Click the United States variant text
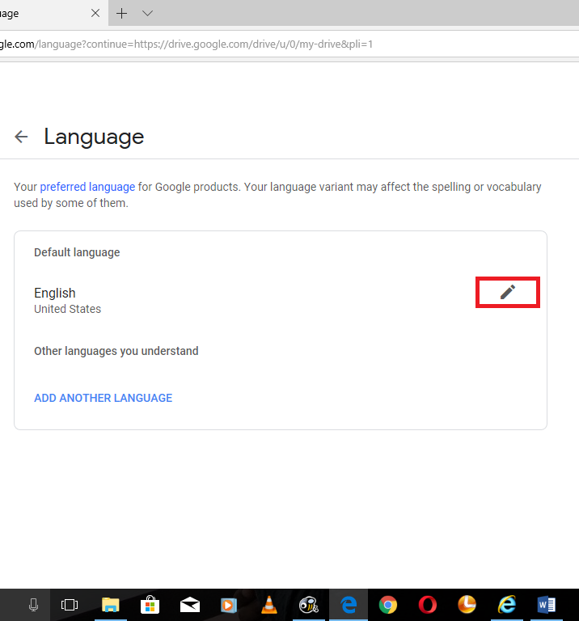Screen dimensions: 579x621 (67, 309)
